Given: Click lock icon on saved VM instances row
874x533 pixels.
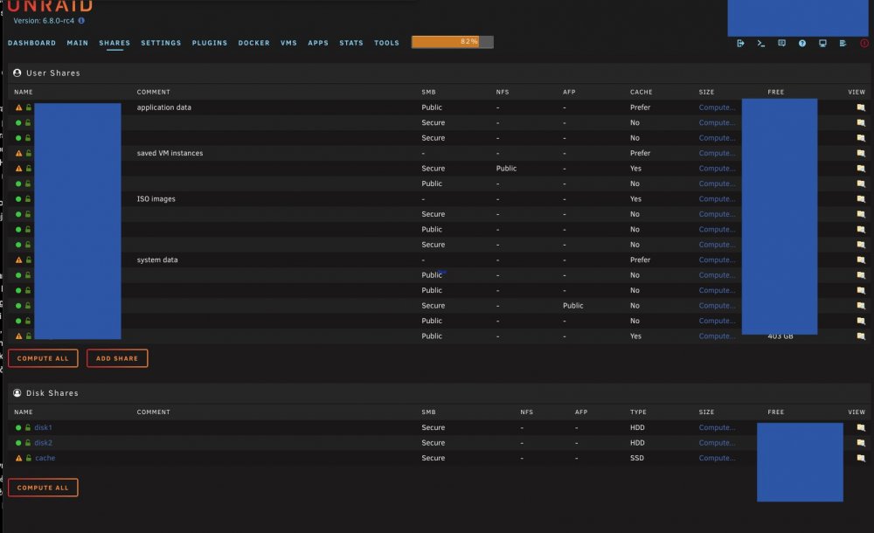Looking at the screenshot, I should (x=28, y=153).
